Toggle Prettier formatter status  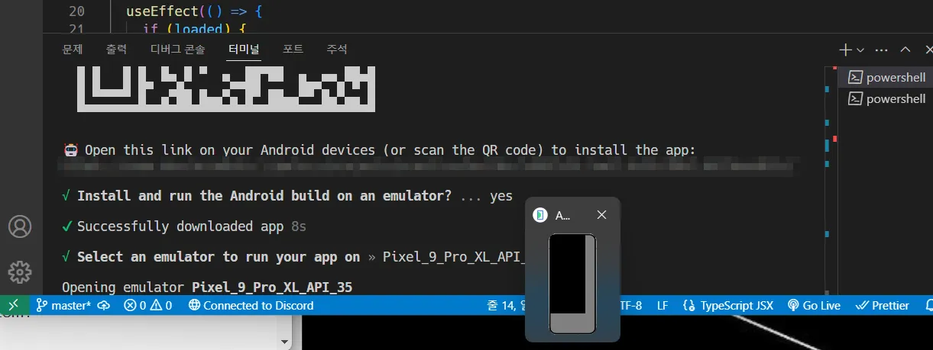883,305
